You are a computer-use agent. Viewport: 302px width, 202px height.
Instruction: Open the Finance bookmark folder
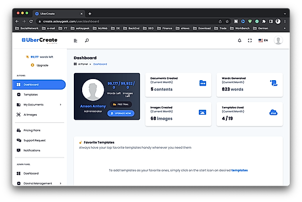[165, 29]
